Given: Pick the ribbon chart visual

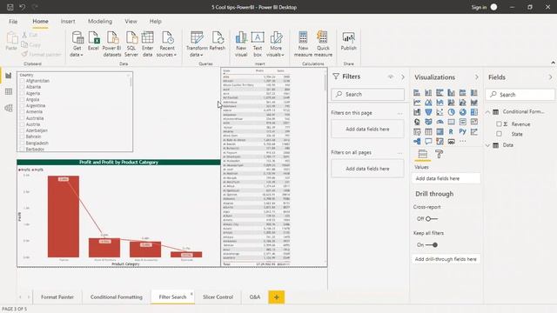Looking at the screenshot, I should pos(473,103).
